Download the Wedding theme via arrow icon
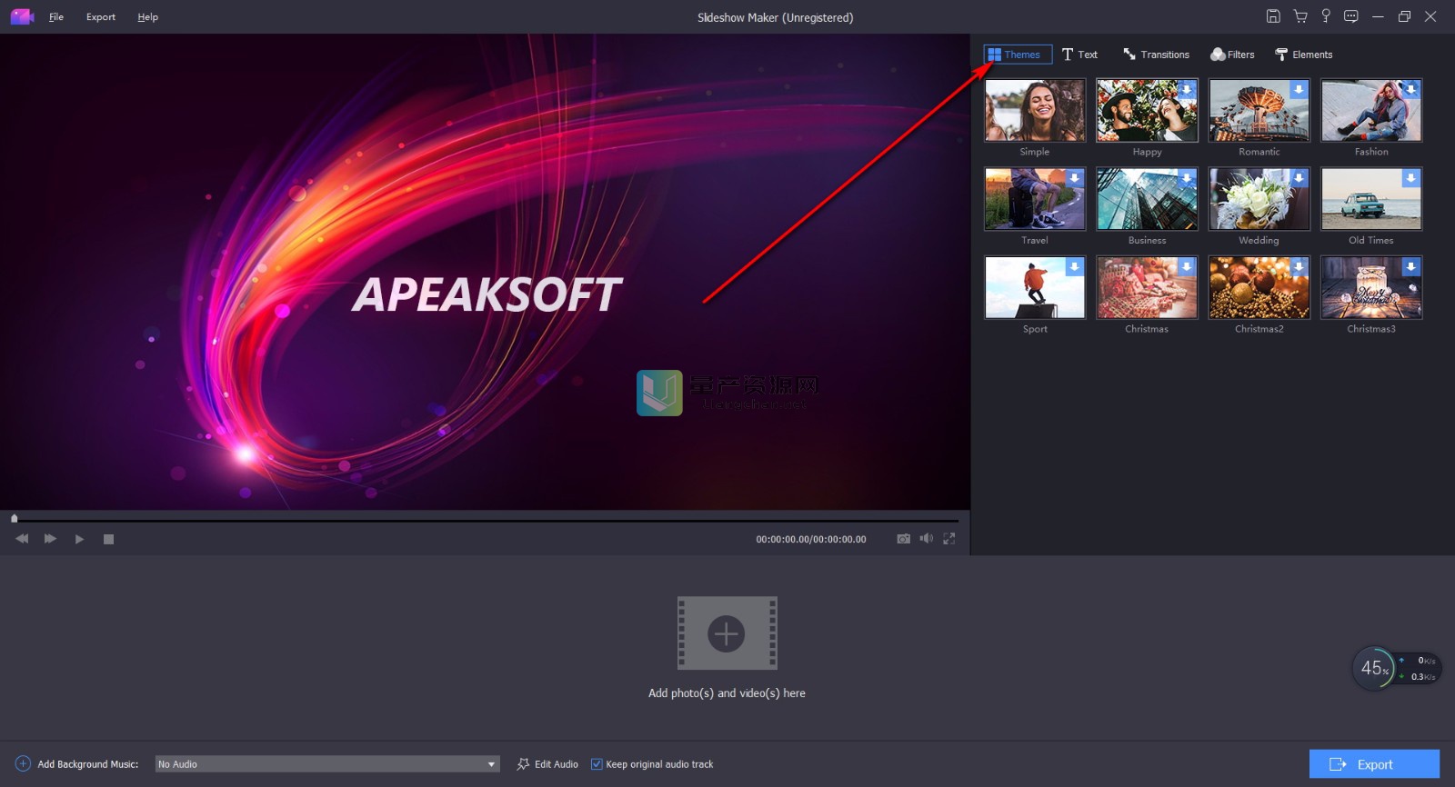 point(1299,178)
